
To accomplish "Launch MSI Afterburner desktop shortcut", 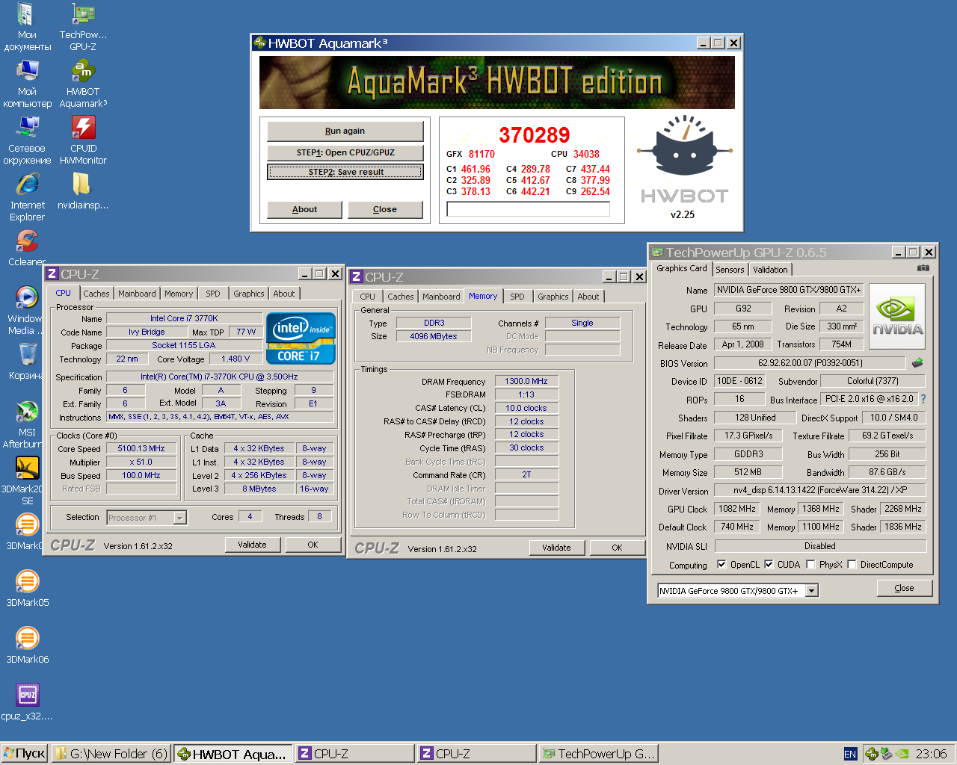I will pos(27,424).
